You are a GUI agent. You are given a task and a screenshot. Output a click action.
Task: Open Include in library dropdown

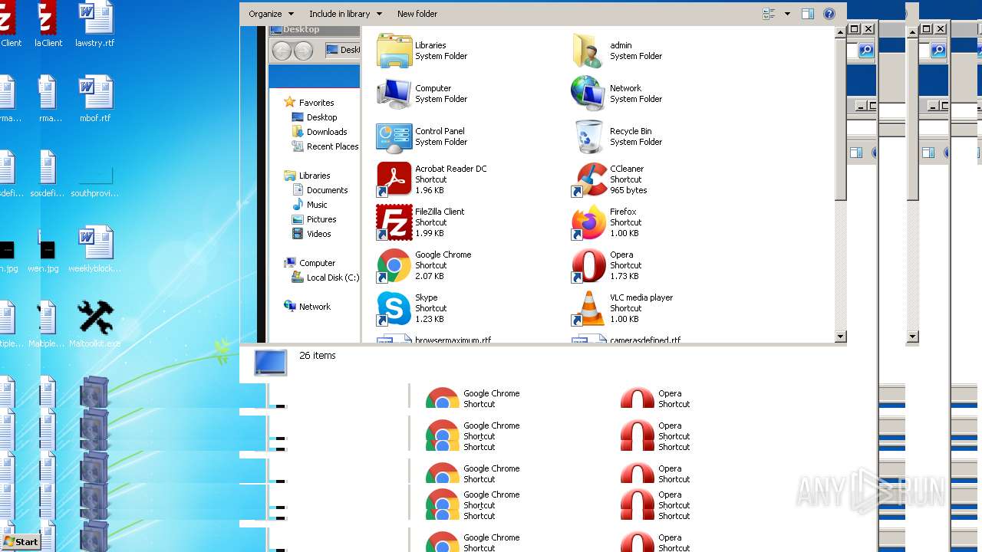344,14
